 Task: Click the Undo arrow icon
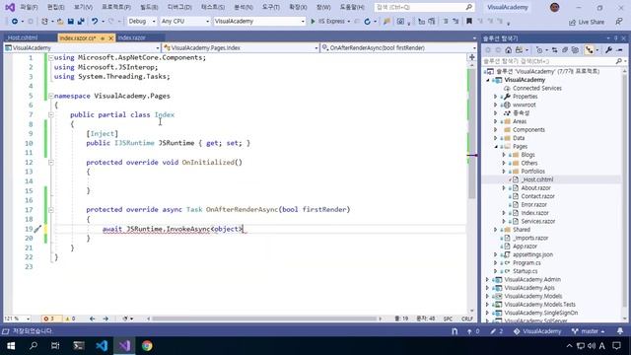click(x=95, y=22)
